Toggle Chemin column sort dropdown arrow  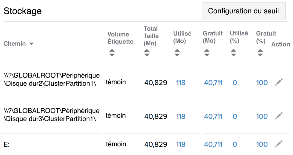pos(31,44)
